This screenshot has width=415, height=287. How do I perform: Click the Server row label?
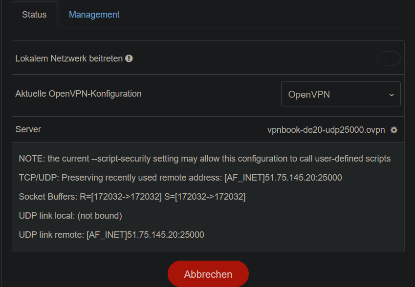28,129
